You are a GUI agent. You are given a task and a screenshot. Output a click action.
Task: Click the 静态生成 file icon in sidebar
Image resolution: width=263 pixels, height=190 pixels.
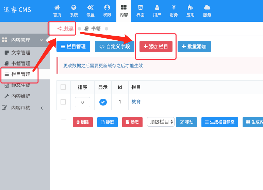(7, 85)
